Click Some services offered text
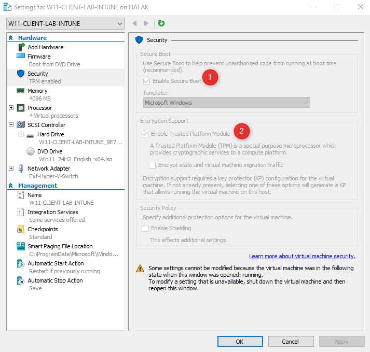370x352 pixels. (x=57, y=220)
